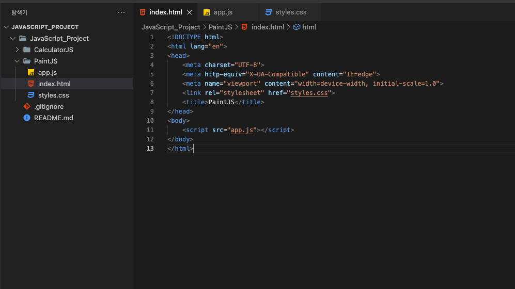Click the HTML5 icon beside index.html in tree
Viewport: 515px width, 289px height.
coord(31,84)
